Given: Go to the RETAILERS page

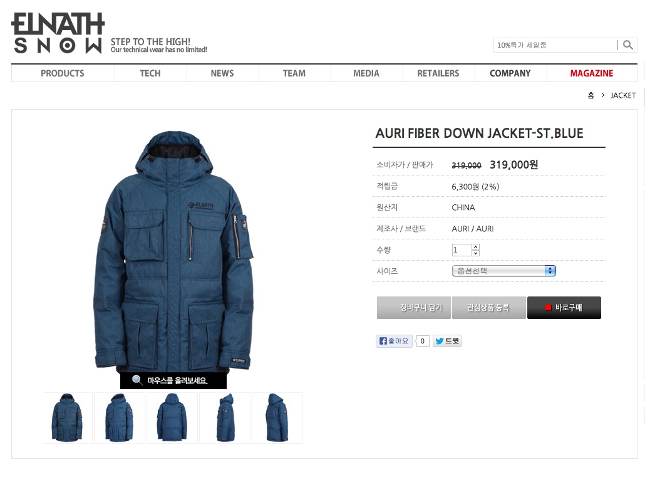Looking at the screenshot, I should 438,73.
